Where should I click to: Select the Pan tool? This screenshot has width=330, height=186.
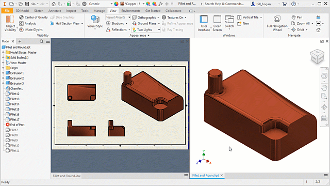(297, 17)
